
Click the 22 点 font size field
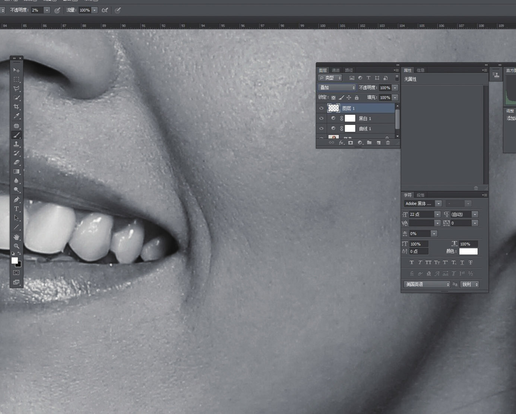[421, 214]
